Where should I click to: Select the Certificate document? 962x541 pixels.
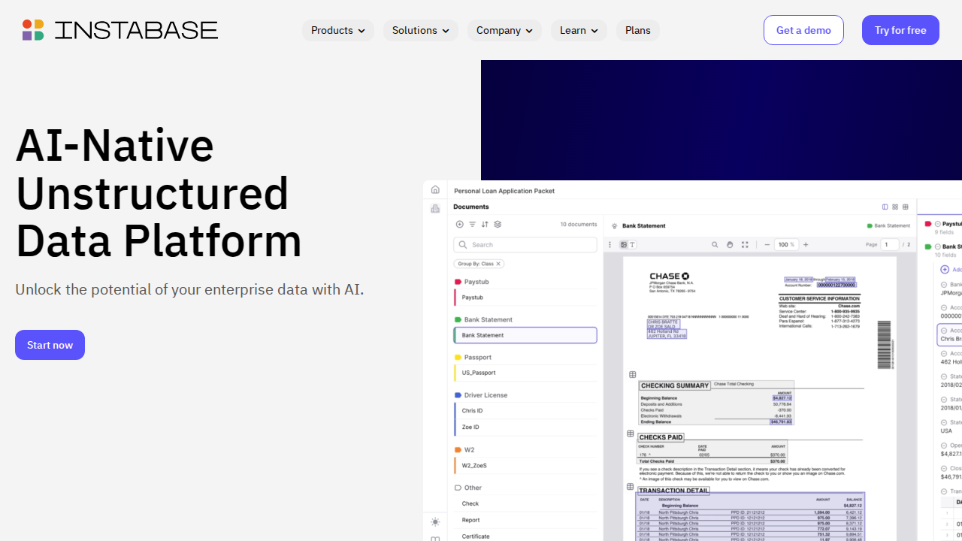point(525,536)
